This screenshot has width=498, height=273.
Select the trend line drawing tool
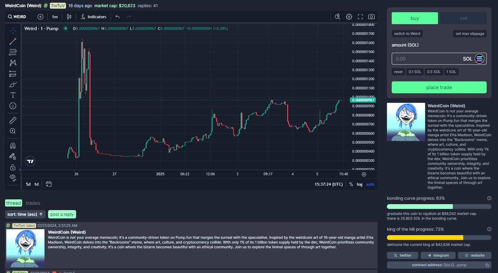[13, 41]
